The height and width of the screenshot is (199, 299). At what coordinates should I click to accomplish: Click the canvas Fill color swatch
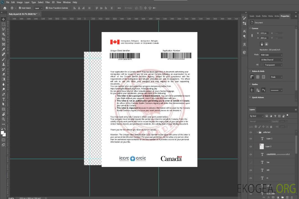(262, 65)
